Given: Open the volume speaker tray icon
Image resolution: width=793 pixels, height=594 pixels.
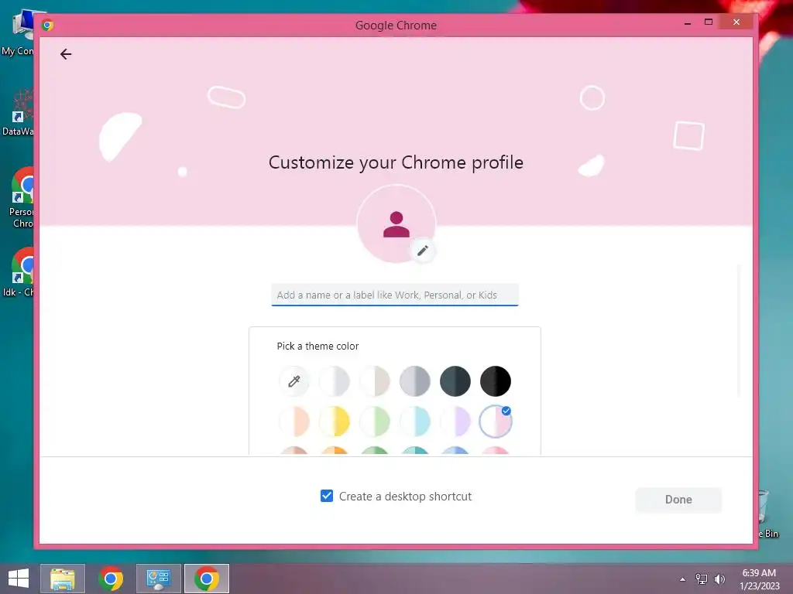Looking at the screenshot, I should 719,579.
